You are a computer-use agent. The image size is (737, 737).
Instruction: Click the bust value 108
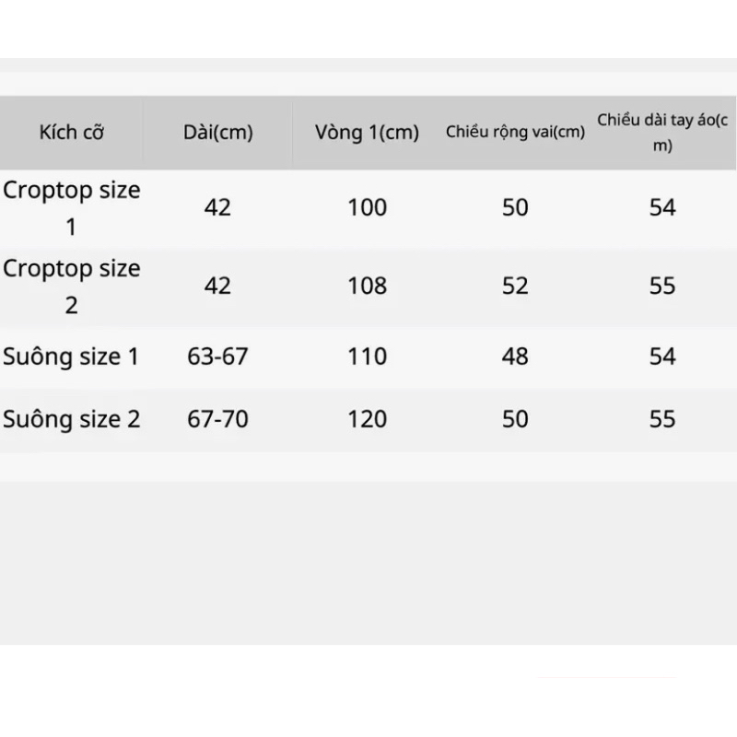tap(367, 286)
